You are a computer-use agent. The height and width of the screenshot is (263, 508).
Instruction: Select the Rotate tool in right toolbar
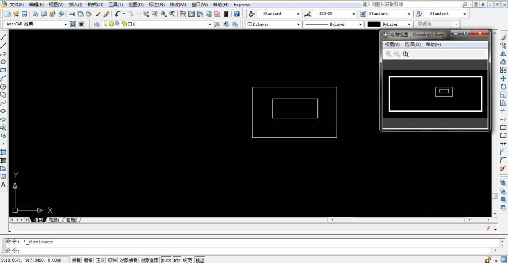(x=503, y=86)
